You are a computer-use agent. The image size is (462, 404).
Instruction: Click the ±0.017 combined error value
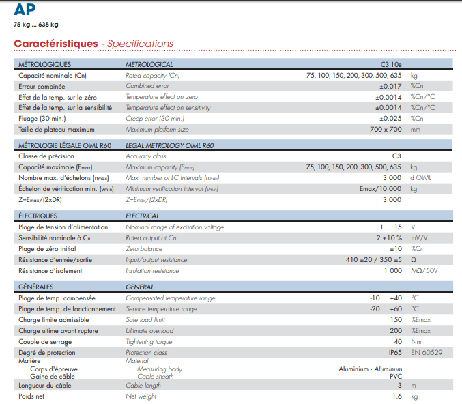tap(390, 87)
